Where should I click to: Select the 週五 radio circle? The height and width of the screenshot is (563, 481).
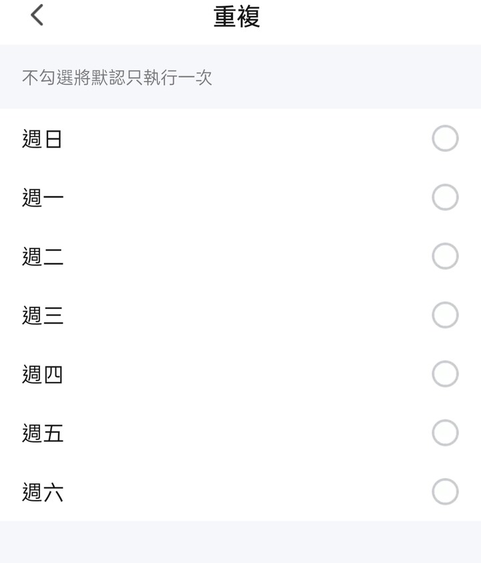click(445, 433)
